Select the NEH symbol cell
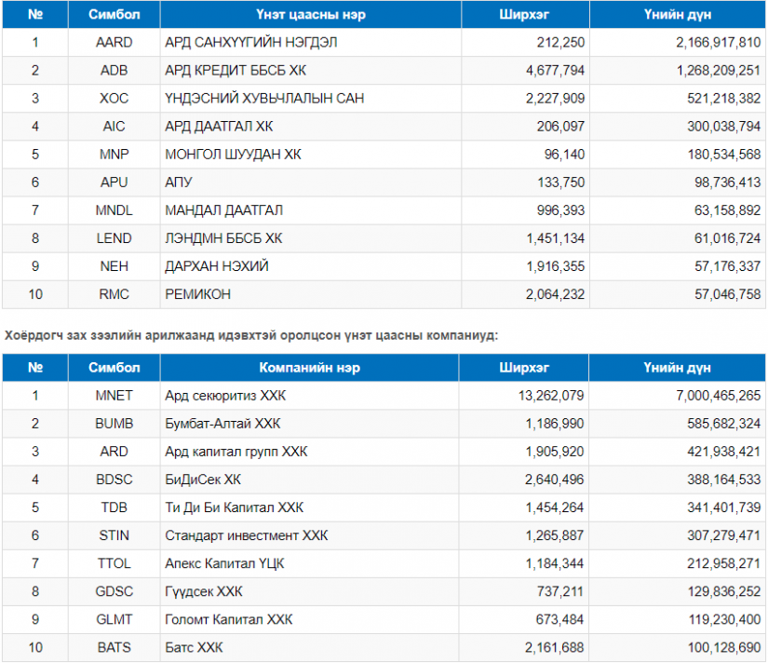 tap(115, 266)
